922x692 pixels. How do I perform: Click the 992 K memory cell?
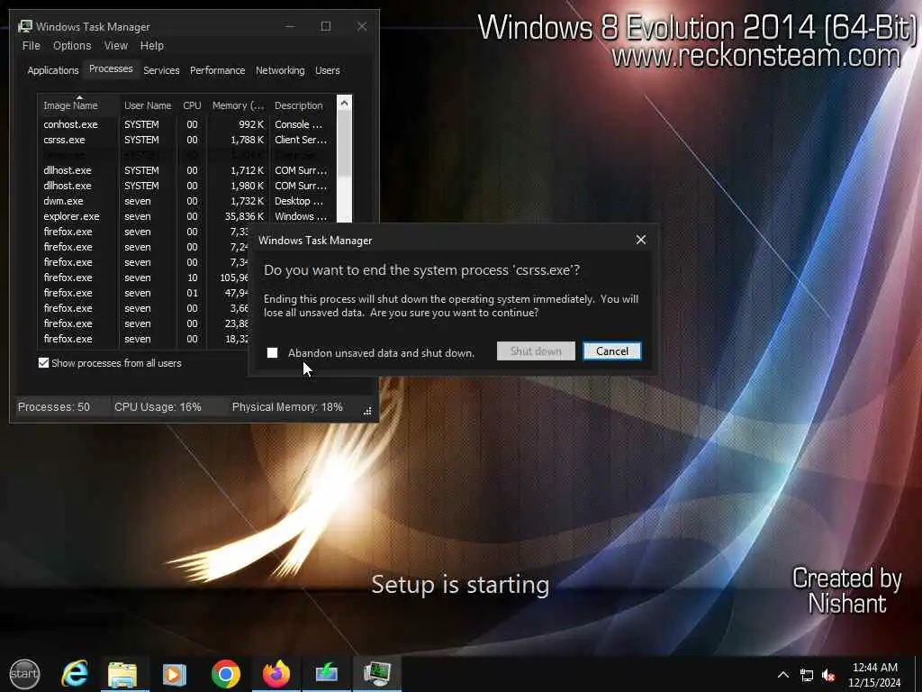[x=251, y=124]
